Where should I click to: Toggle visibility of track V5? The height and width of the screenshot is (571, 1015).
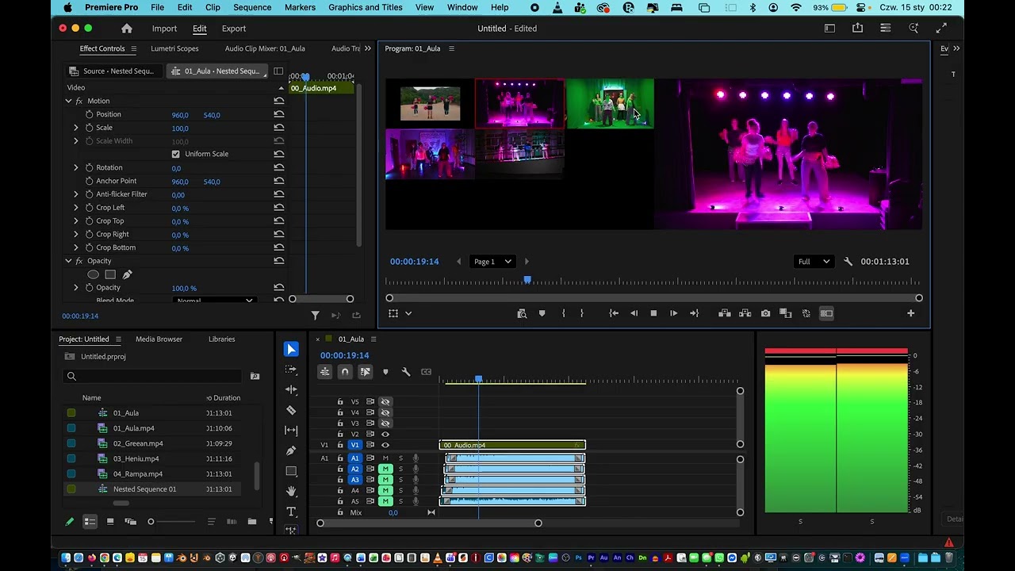coord(385,402)
